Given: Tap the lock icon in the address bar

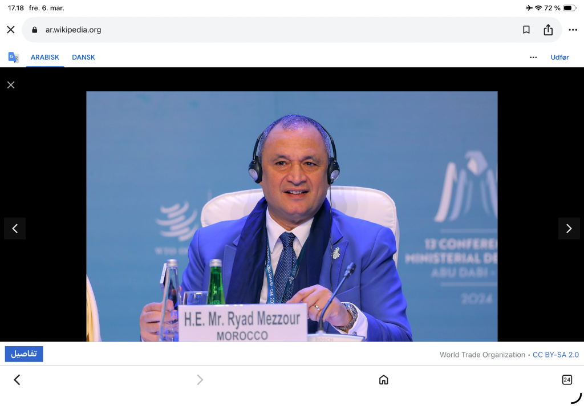Looking at the screenshot, I should coord(35,30).
